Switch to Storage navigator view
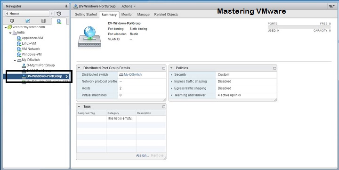Viewport: 339px width, 170px height. 43,21
